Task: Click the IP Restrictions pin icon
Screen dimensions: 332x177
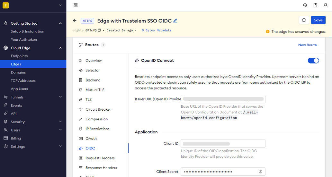Action: pyautogui.click(x=81, y=129)
